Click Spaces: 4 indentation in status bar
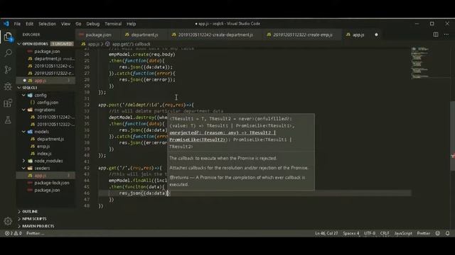The width and height of the screenshot is (455, 255). click(350, 233)
